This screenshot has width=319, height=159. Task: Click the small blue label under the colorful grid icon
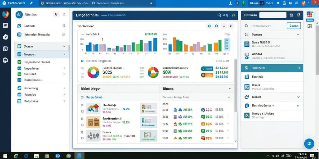[x=310, y=20]
